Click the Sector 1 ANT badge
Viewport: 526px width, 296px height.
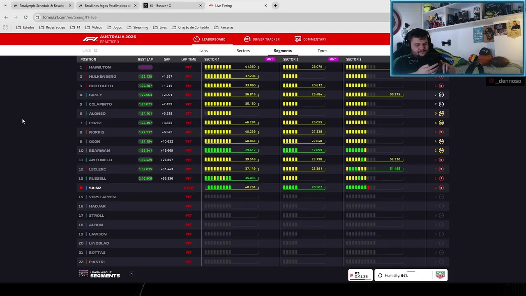270,59
